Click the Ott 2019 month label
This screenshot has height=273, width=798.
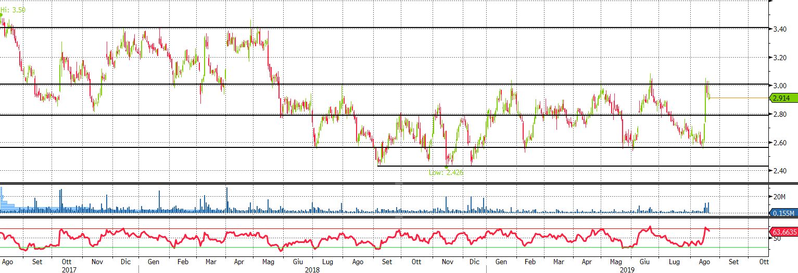click(x=763, y=262)
